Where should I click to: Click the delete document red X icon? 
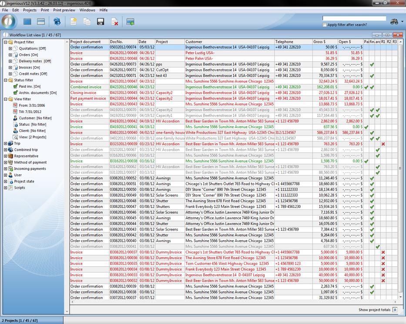[x=114, y=22]
